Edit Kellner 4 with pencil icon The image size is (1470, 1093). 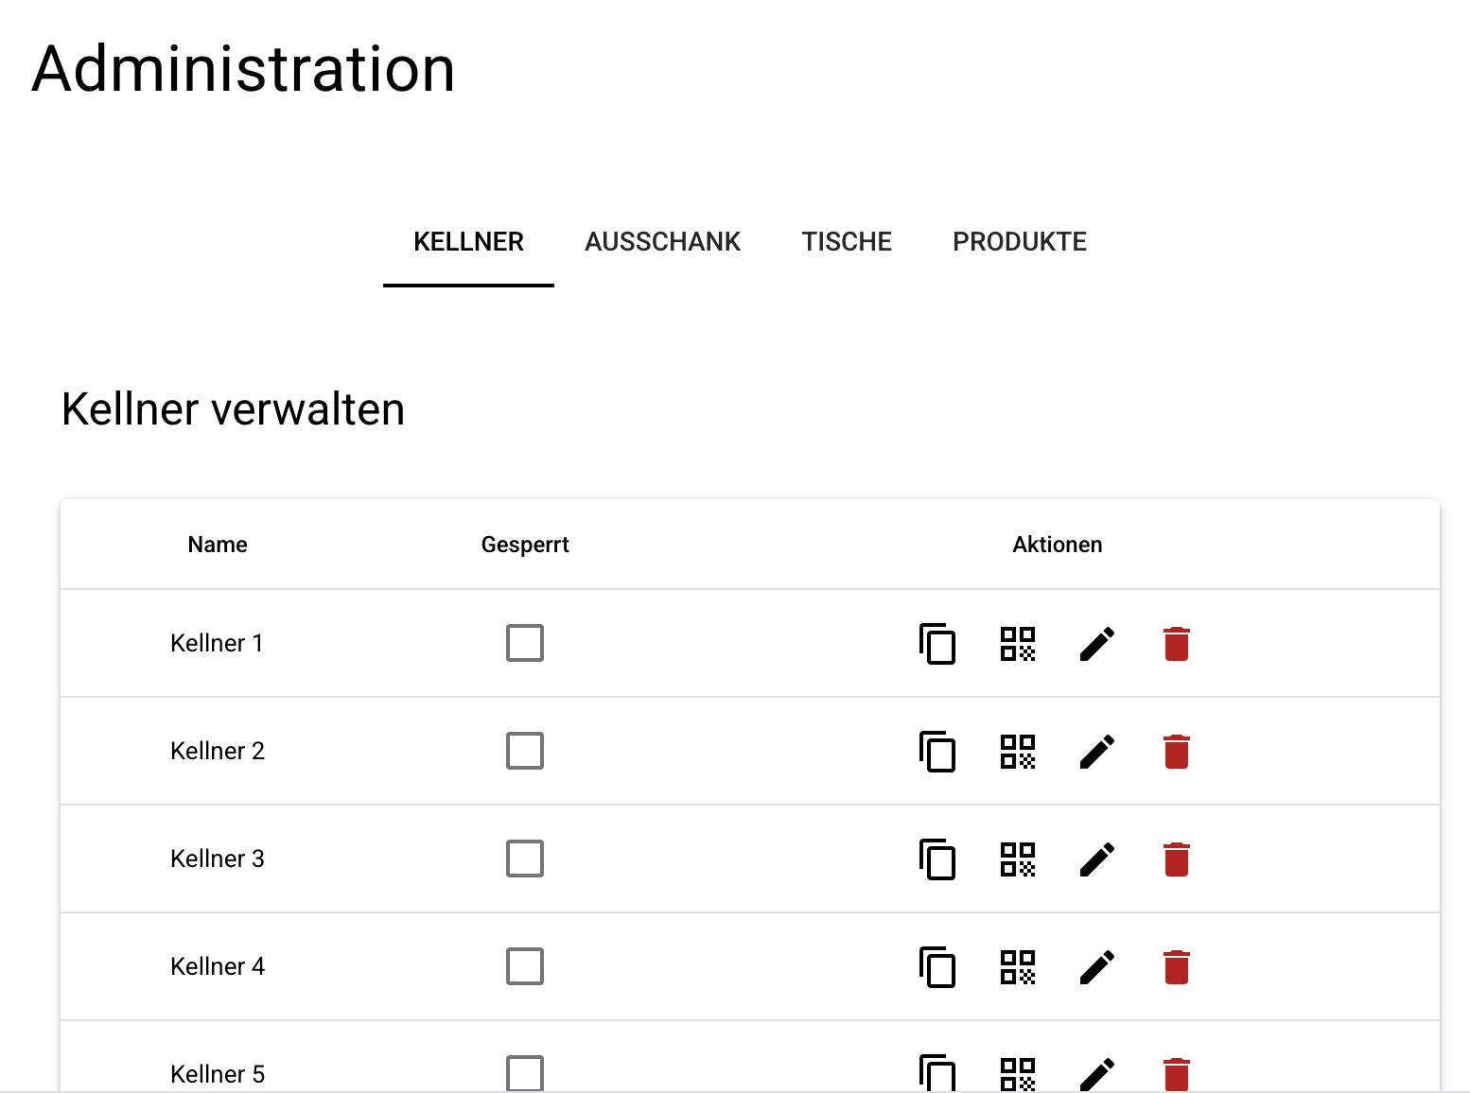(x=1097, y=967)
